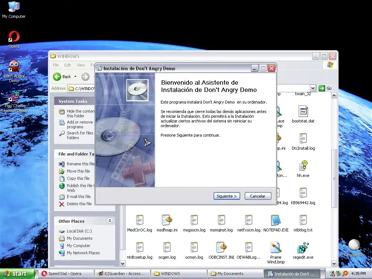Viewport: 372px width, 279px height.
Task: Open the Edit menu in WINDOWS window
Action: (x=68, y=65)
